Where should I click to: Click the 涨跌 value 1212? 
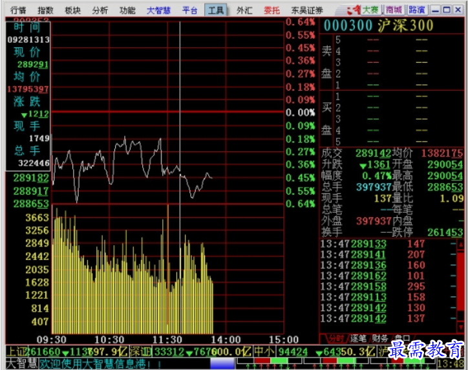point(35,114)
